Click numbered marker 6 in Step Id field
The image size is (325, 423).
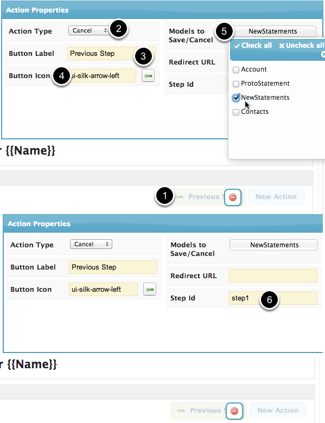click(x=270, y=300)
